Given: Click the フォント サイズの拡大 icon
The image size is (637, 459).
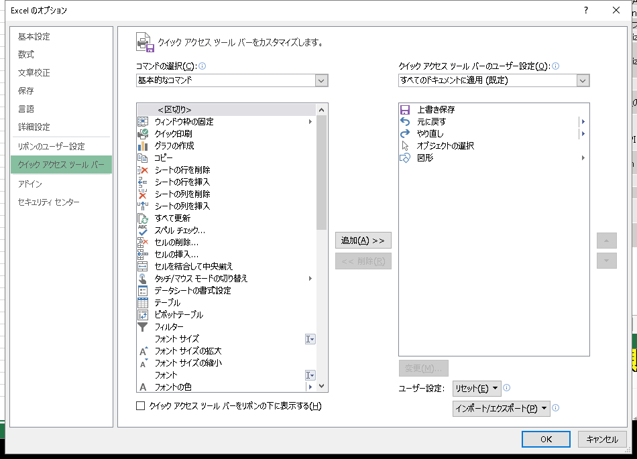Looking at the screenshot, I should click(x=143, y=350).
